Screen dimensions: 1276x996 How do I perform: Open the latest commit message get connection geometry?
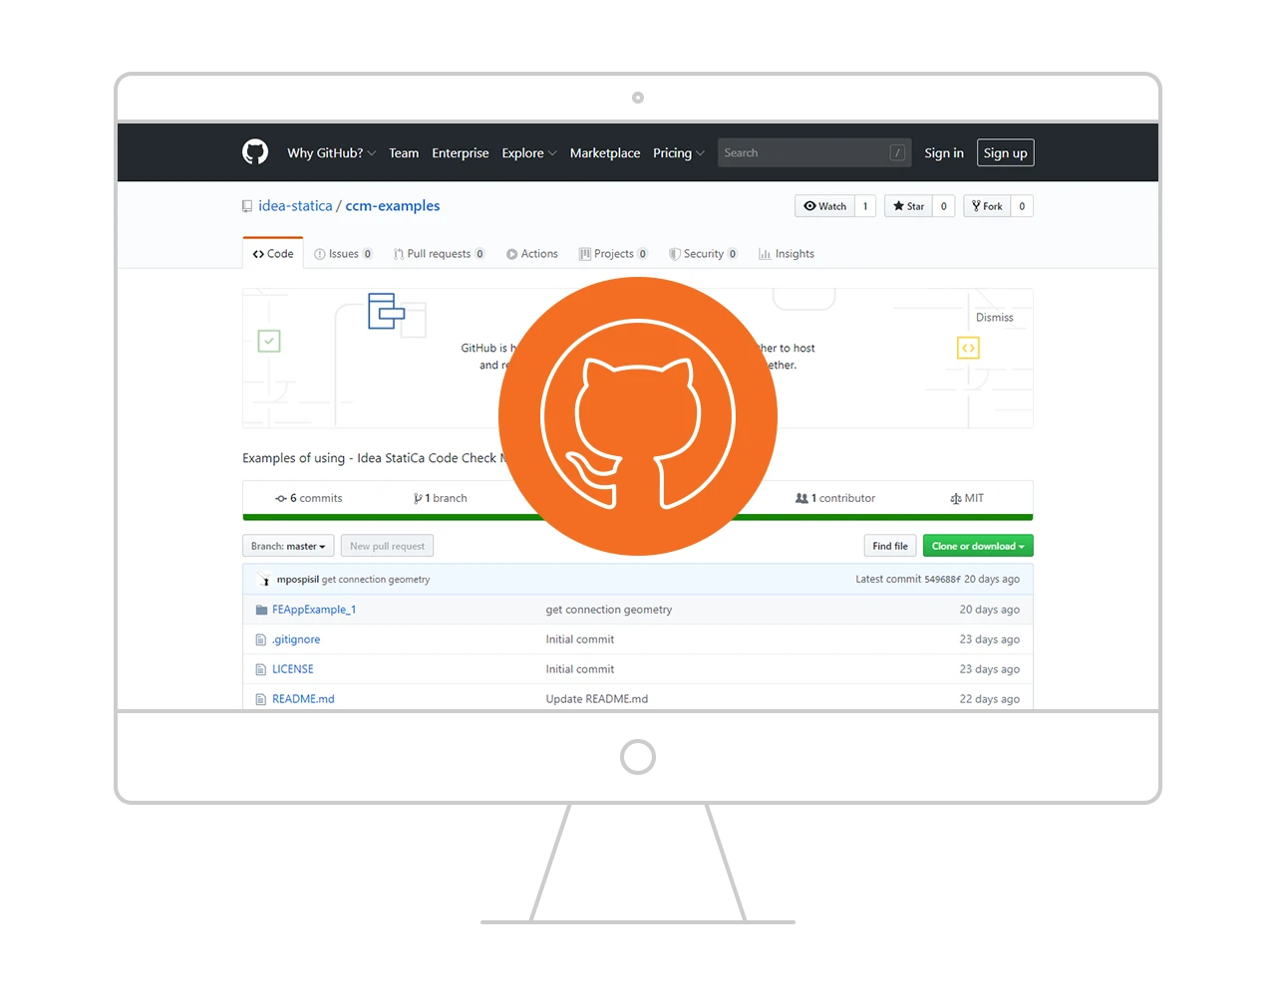tap(376, 579)
